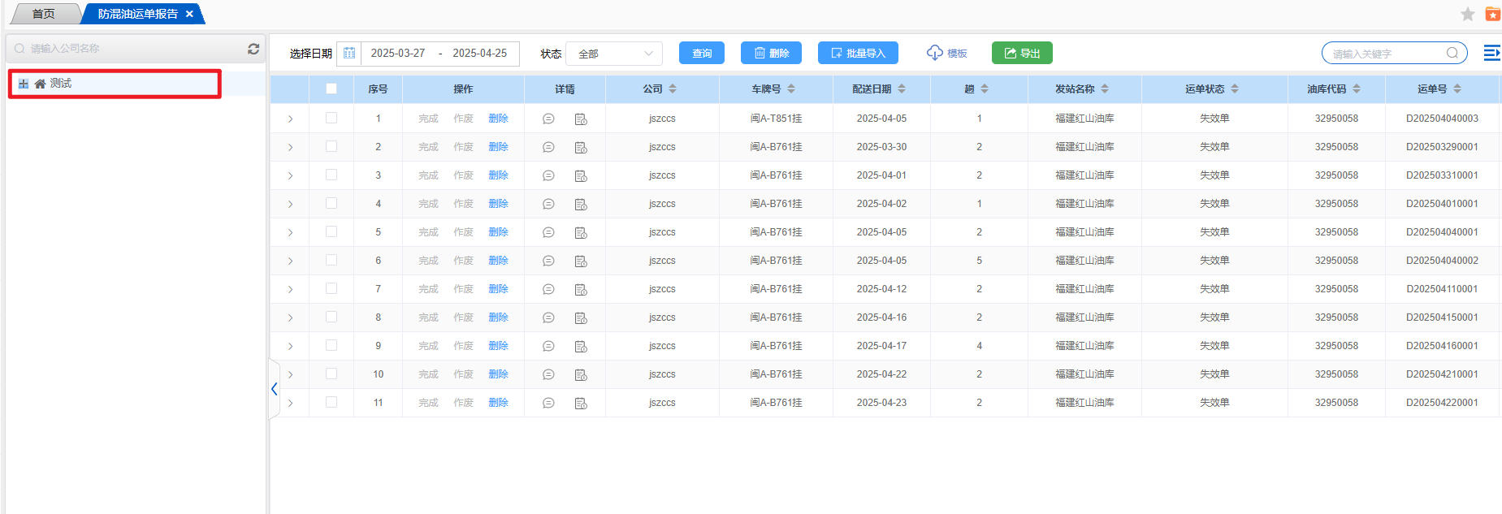This screenshot has height=514, width=1502.
Task: Open the 状态 dropdown showing 全部
Action: 614,54
